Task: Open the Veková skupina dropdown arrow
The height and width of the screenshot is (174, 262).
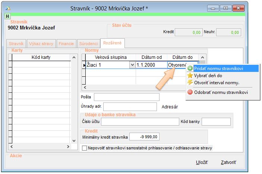Action: pyautogui.click(x=132, y=65)
